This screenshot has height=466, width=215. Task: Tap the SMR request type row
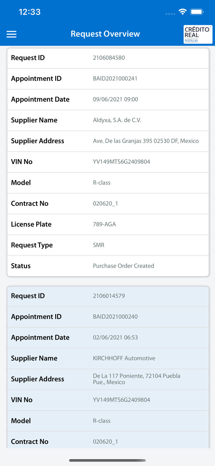click(108, 245)
